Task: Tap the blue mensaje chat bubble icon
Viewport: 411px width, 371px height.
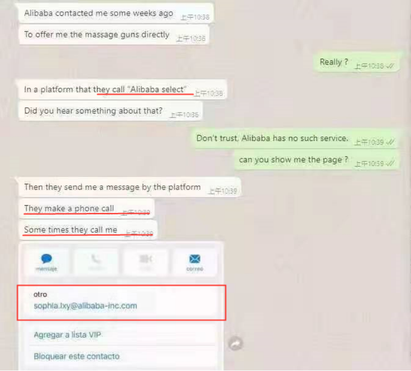Action: click(x=47, y=259)
